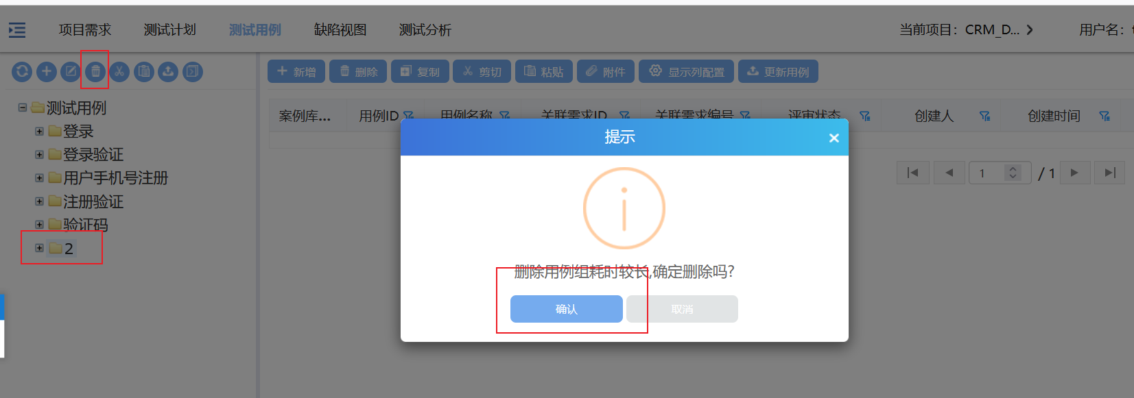Click the round edit node icon

click(x=71, y=71)
